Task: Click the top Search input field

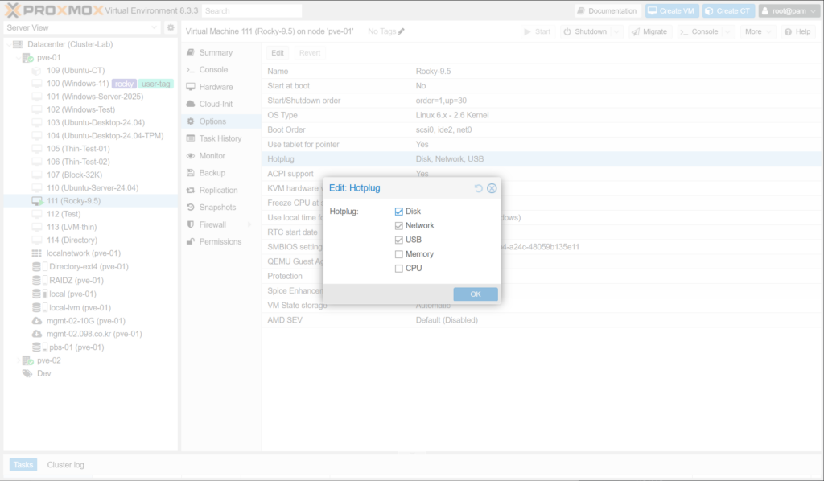Action: point(251,11)
